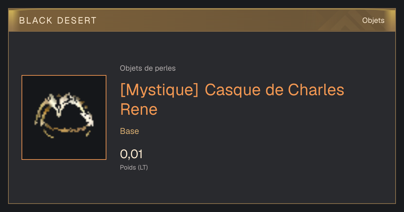This screenshot has height=212, width=404.
Task: Open the BLACK DESERT logo text
Action: pyautogui.click(x=58, y=21)
